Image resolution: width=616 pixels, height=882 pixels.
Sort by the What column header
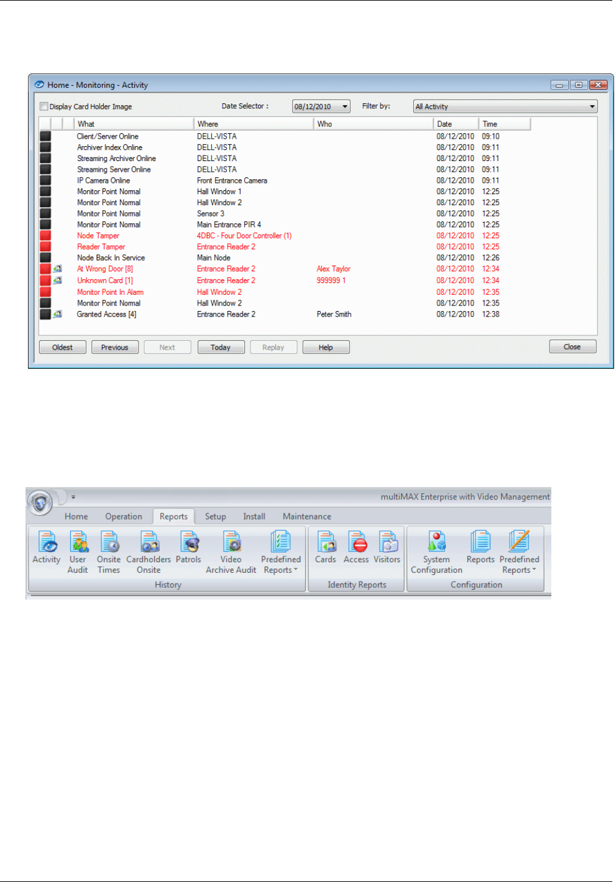(x=134, y=124)
